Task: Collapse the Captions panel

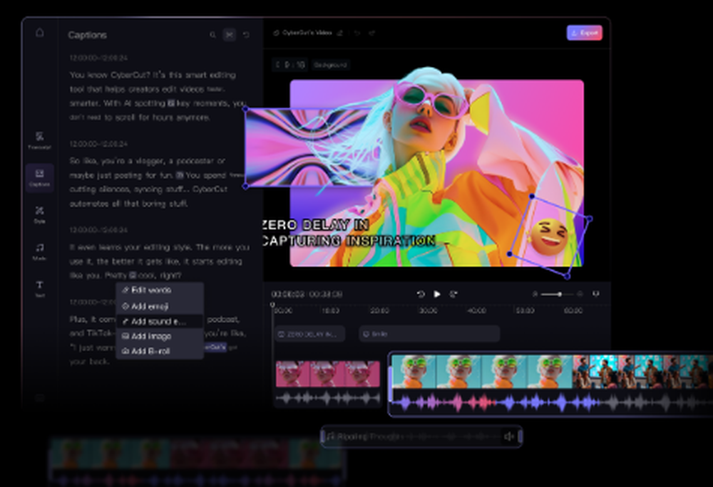Action: click(x=230, y=34)
